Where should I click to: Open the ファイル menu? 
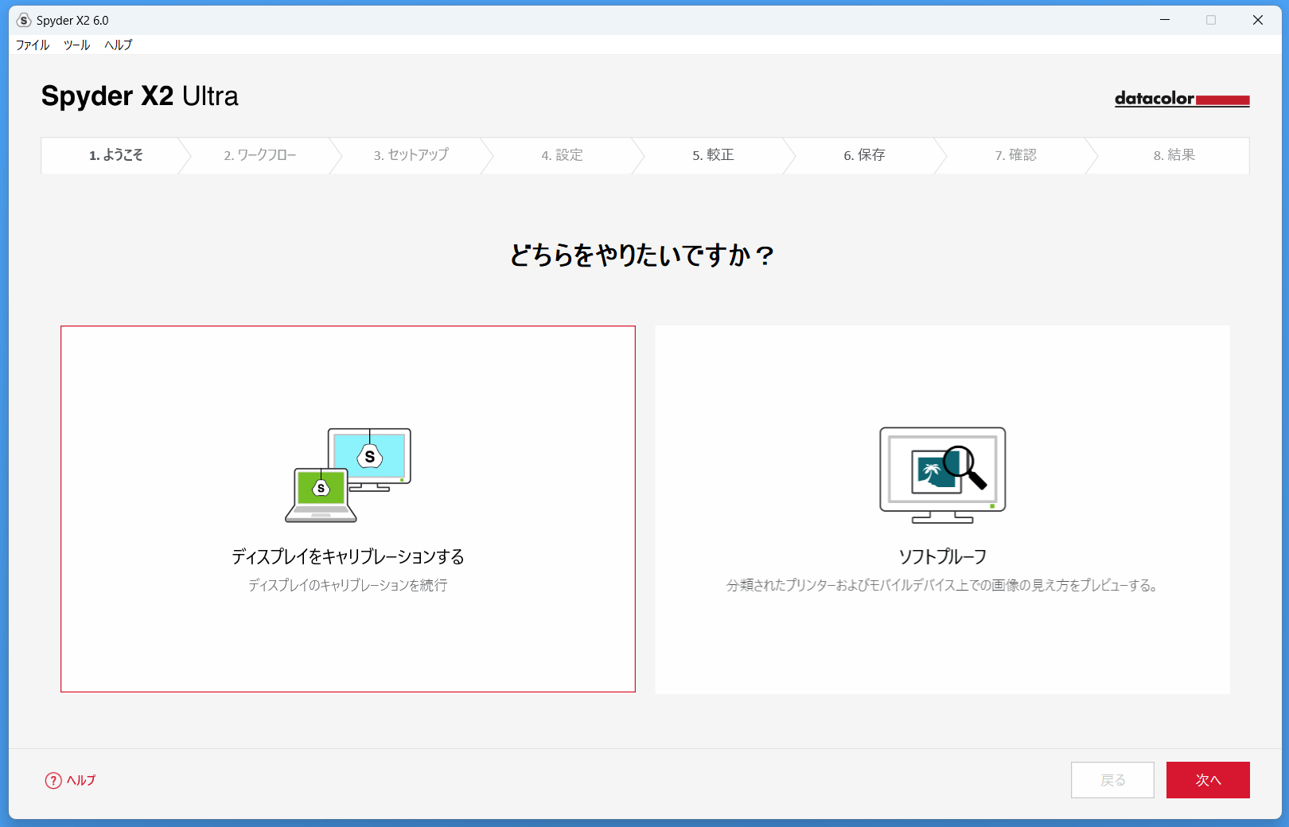pyautogui.click(x=33, y=45)
